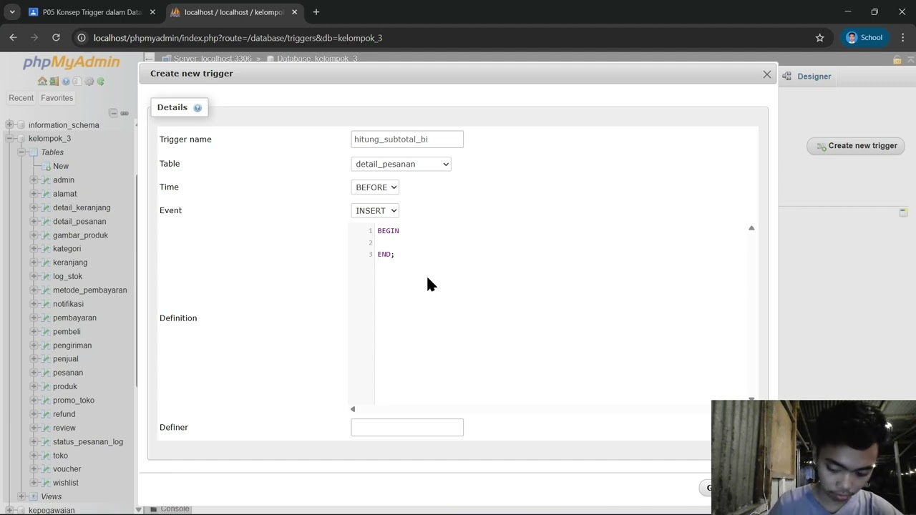This screenshot has height=515, width=916.
Task: Click the Details help question-mark icon
Action: coord(198,108)
